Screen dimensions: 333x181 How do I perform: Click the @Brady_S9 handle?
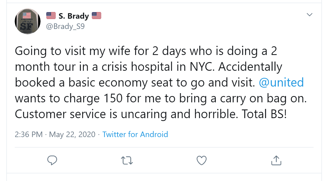pyautogui.click(x=65, y=26)
